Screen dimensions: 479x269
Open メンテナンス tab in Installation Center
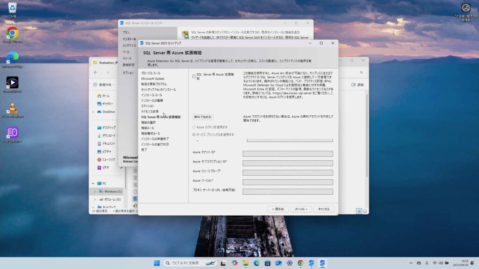(129, 45)
